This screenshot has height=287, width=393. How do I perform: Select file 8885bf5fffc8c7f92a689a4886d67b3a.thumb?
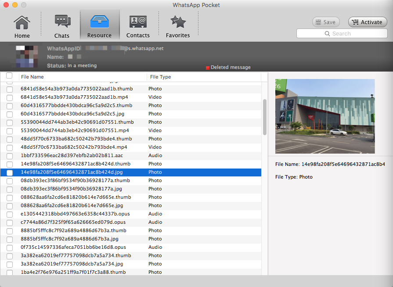click(x=73, y=230)
